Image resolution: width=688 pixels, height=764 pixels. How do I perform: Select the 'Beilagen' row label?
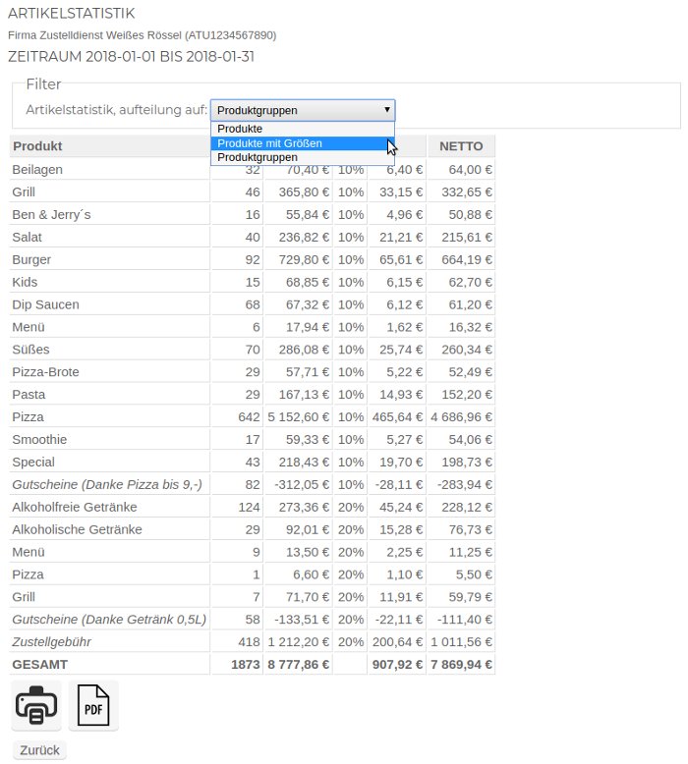[37, 170]
